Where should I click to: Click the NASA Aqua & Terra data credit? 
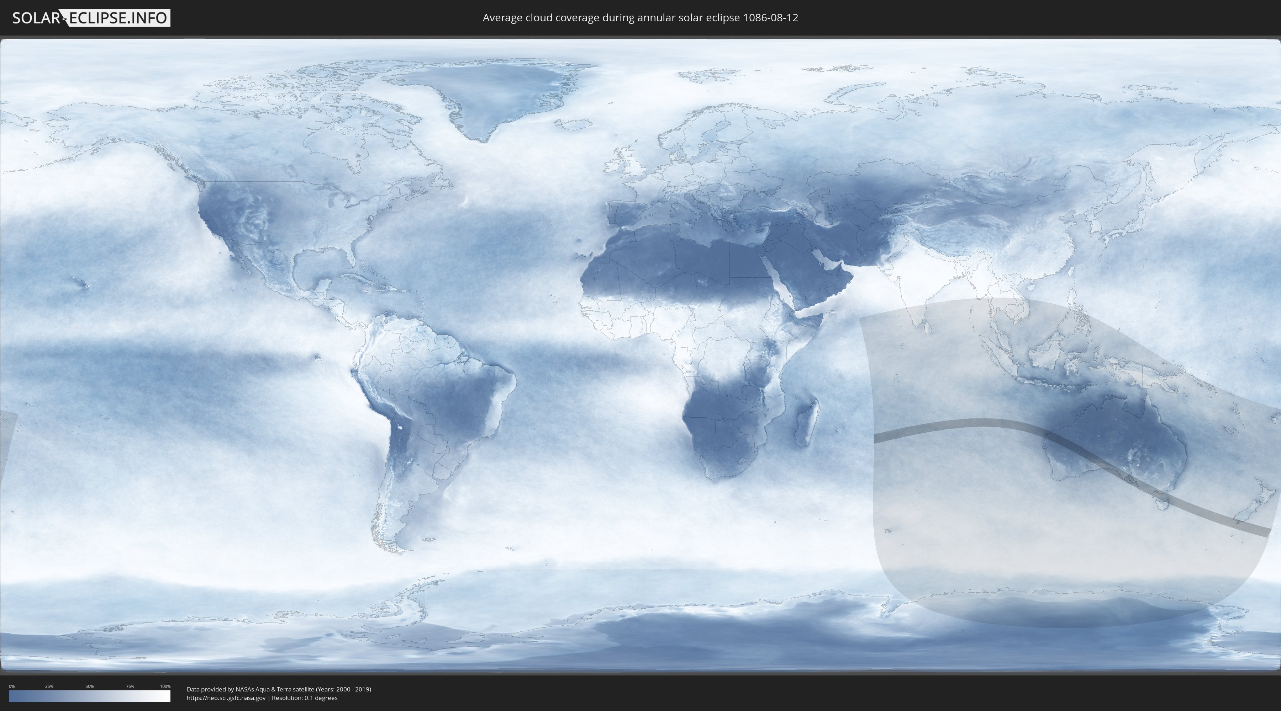(279, 689)
